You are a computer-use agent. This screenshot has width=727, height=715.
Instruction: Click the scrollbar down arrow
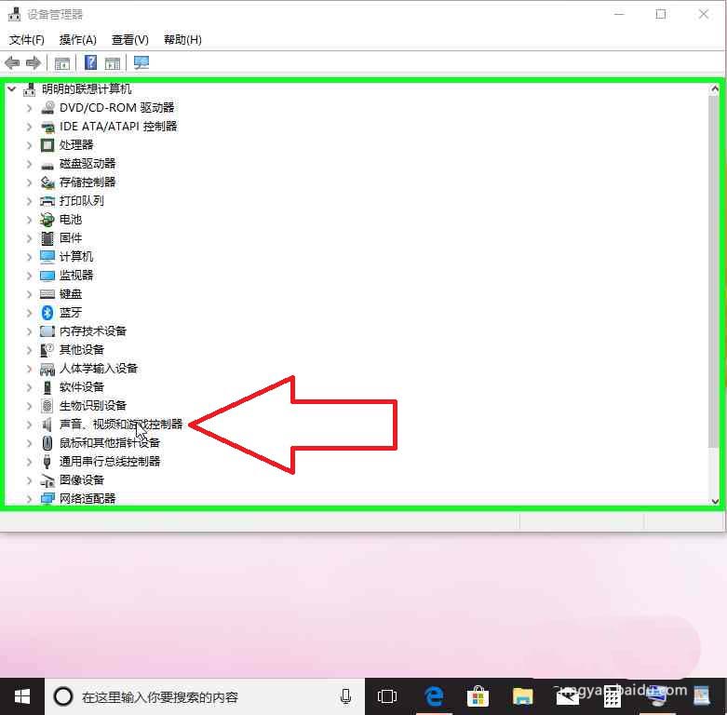pos(715,501)
